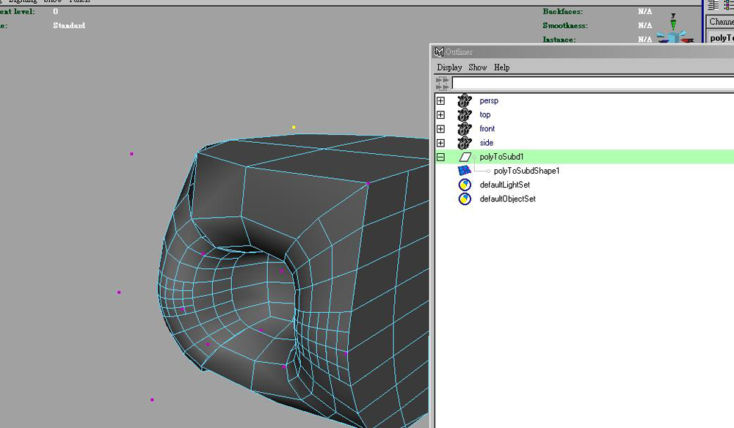
Task: Click the Standard value in heads-up display
Action: click(69, 25)
